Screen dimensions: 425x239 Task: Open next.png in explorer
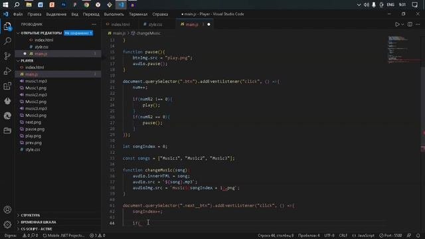(x=33, y=122)
